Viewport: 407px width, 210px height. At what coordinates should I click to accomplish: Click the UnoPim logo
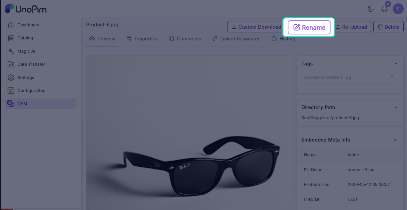pyautogui.click(x=26, y=9)
